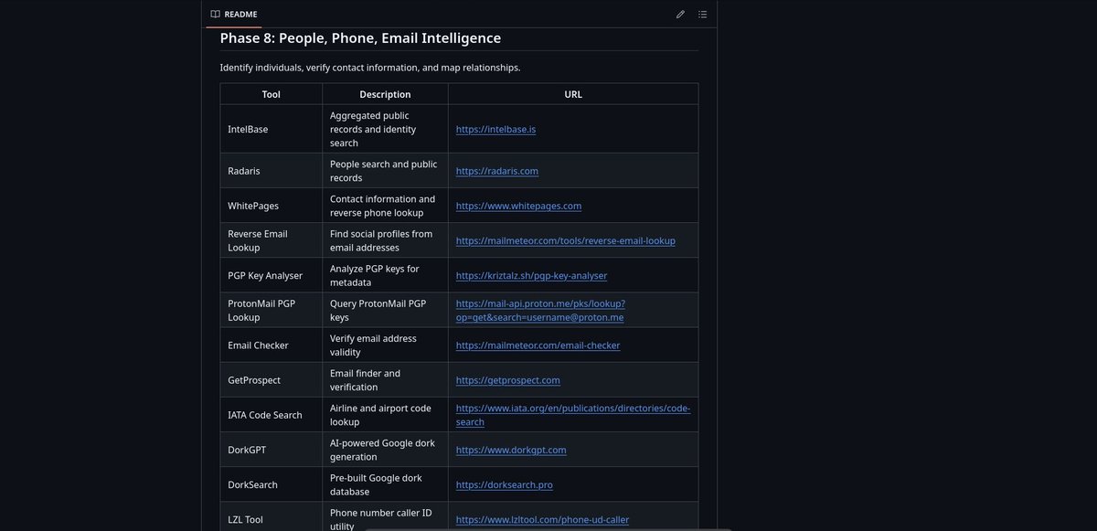Screen dimensions: 1097x531
Task: Select the 'ProtonMail PGP Lookup' cell
Action: (x=272, y=310)
